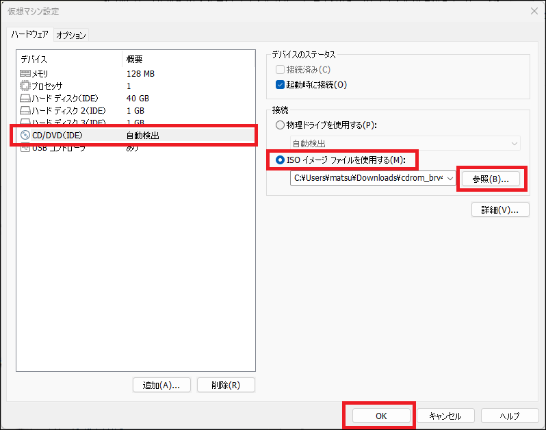Click the processor (プロセッサ) chip icon
This screenshot has width=546, height=430.
(x=25, y=86)
